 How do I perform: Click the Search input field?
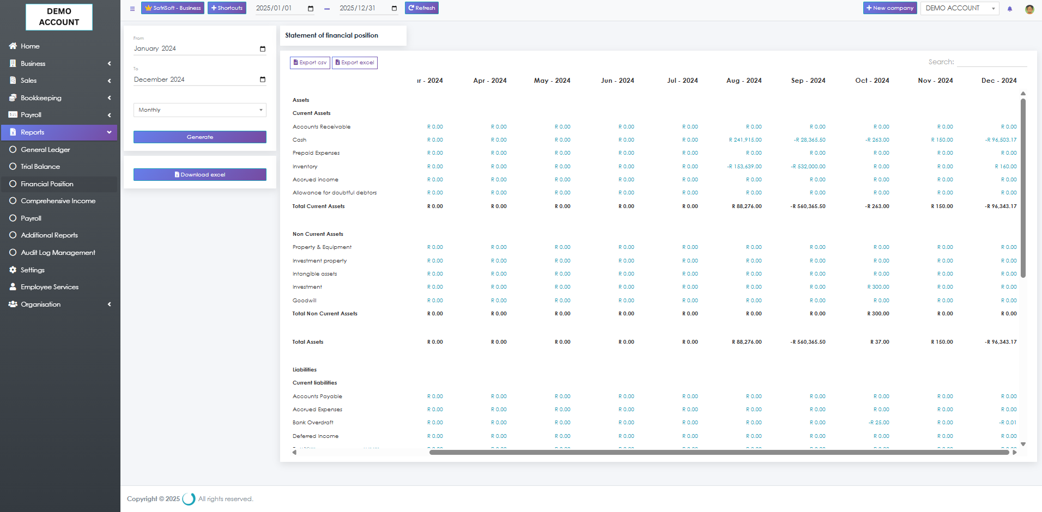pyautogui.click(x=991, y=62)
